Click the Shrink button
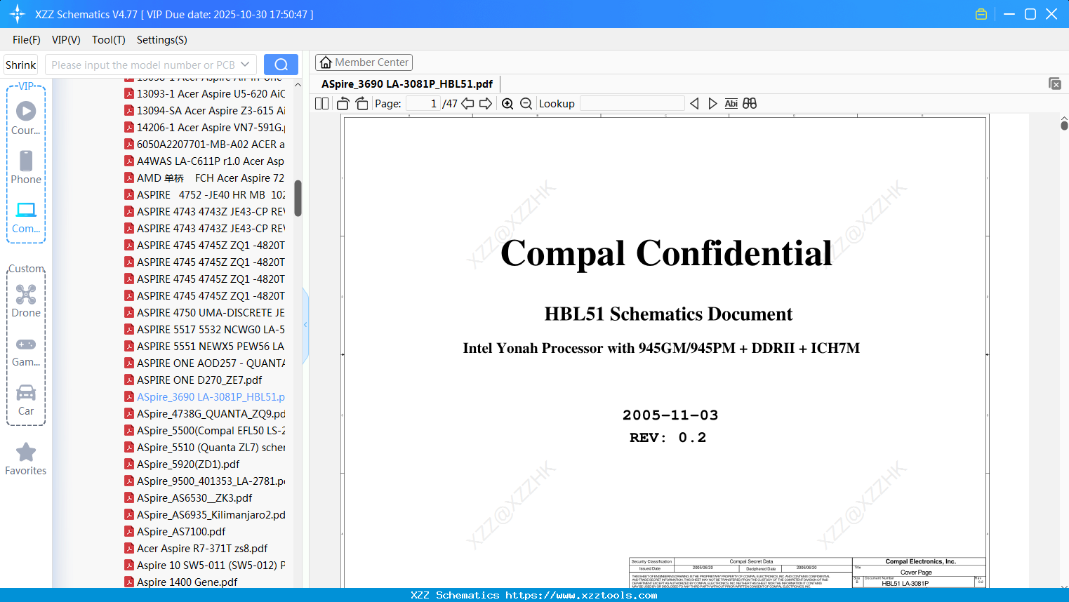The height and width of the screenshot is (602, 1069). pyautogui.click(x=20, y=65)
